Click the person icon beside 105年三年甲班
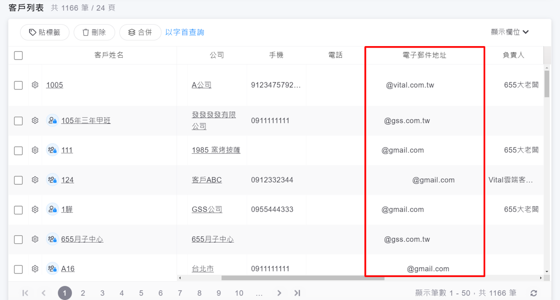Viewport: 560px width, 300px height. (x=52, y=121)
